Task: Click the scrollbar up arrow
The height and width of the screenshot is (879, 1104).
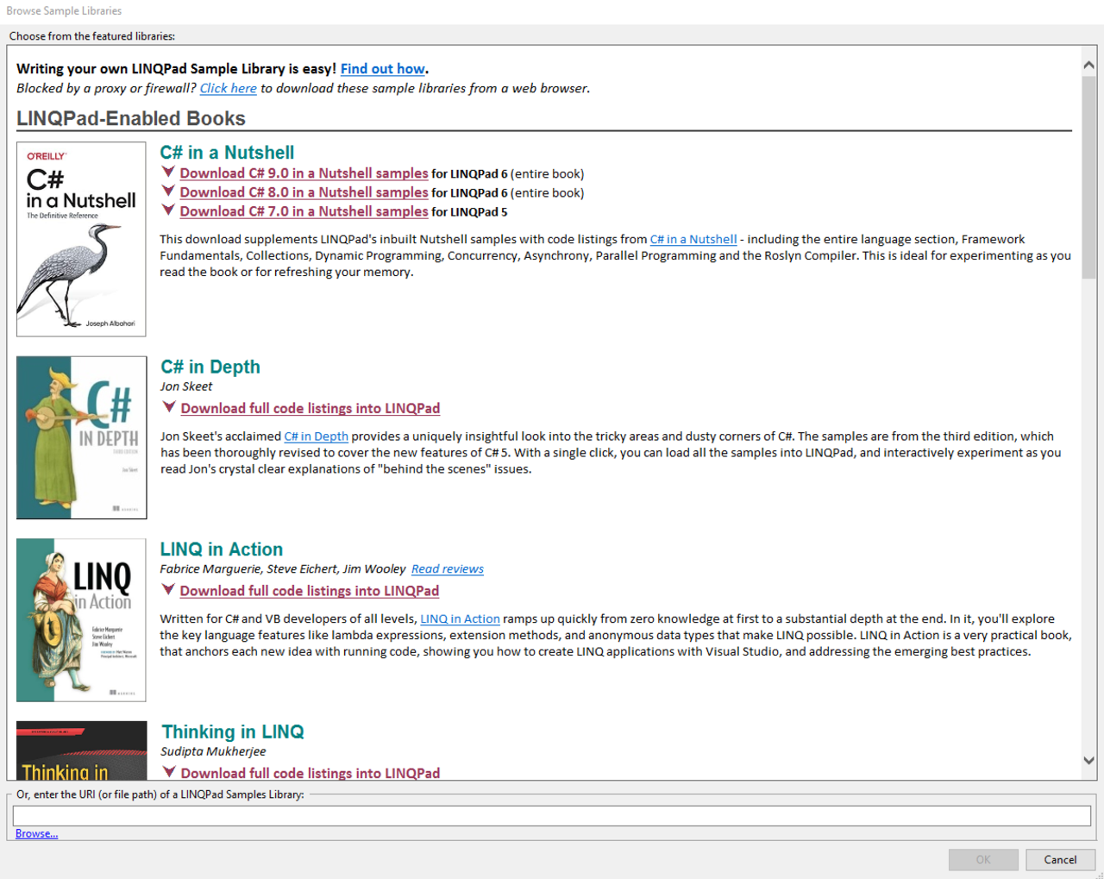Action: pos(1088,65)
